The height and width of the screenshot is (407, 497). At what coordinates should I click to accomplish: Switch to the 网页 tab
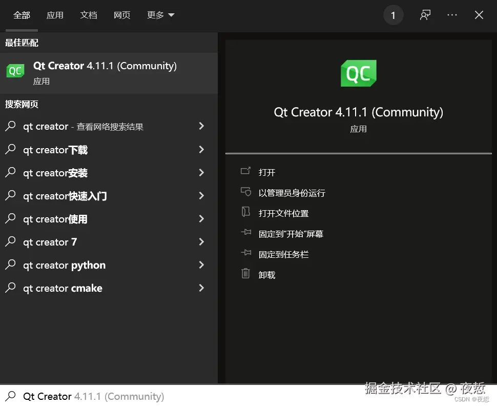point(122,15)
